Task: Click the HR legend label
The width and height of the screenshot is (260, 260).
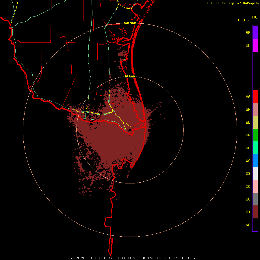Action: tap(248, 135)
